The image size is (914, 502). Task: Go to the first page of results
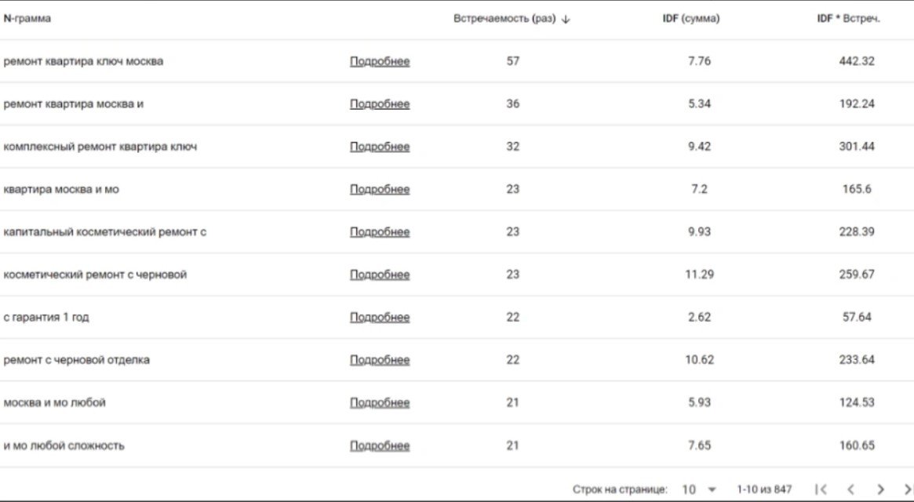tap(821, 489)
